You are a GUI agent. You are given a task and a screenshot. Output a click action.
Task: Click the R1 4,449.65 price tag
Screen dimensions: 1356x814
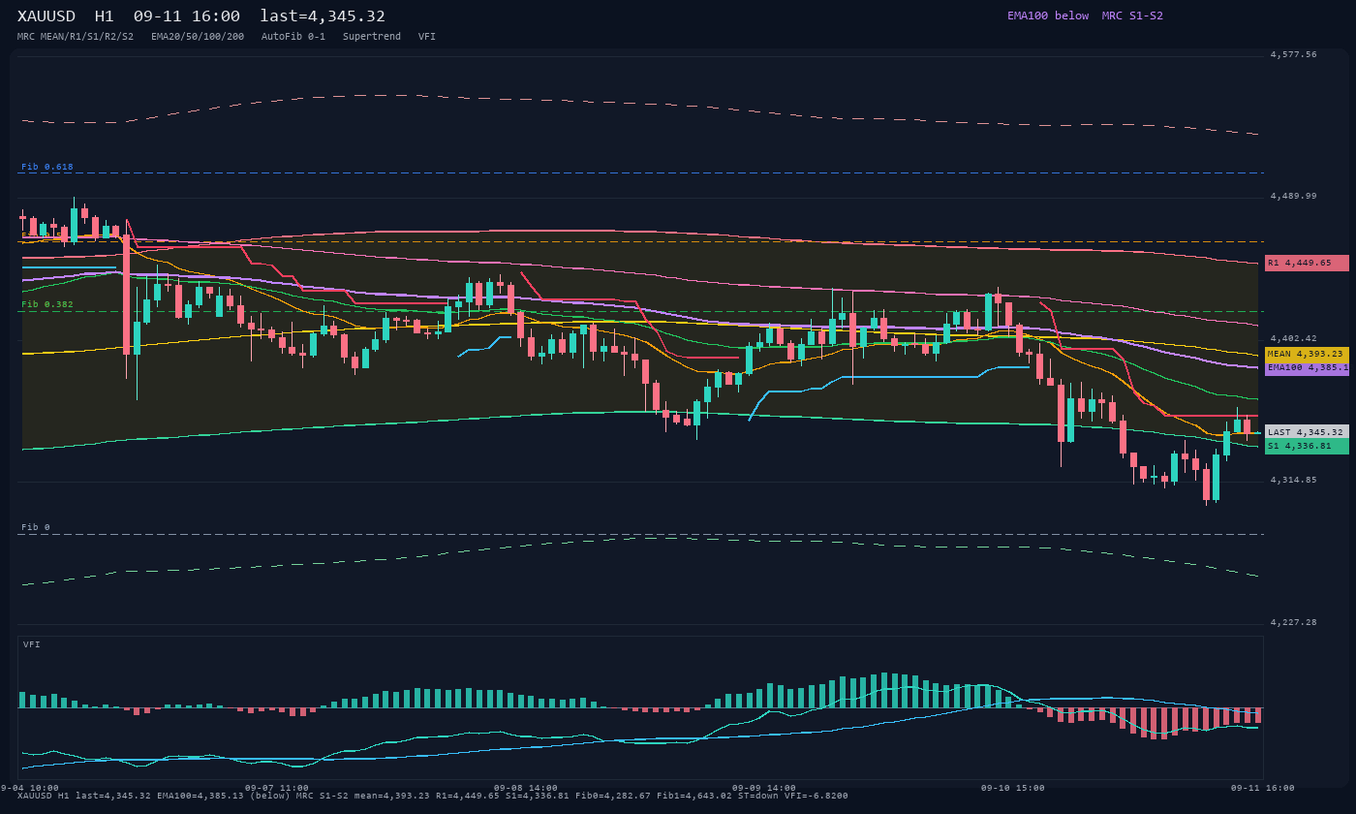tap(1307, 263)
